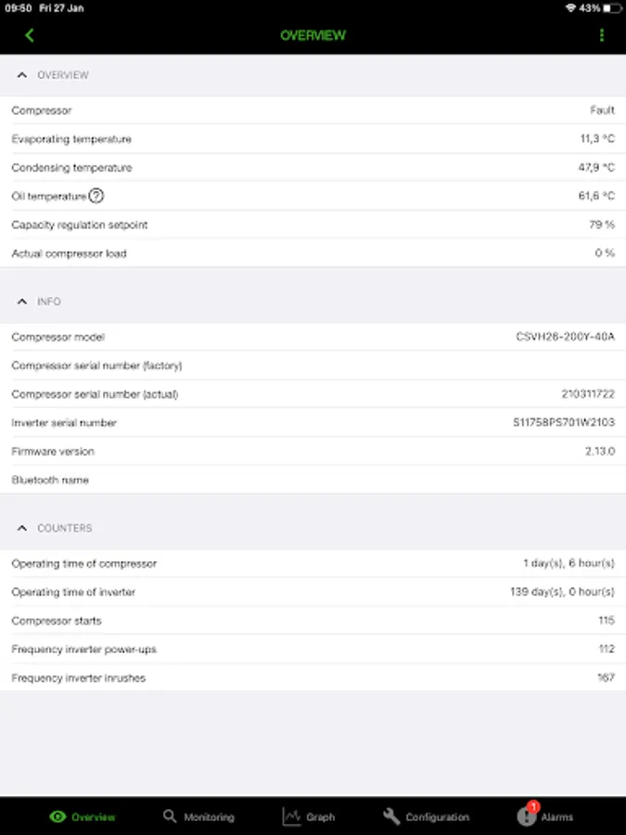Image resolution: width=626 pixels, height=835 pixels.
Task: Open the Alarms tab label
Action: (557, 817)
